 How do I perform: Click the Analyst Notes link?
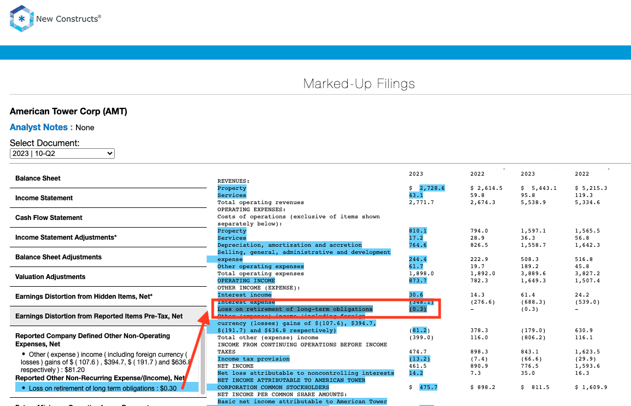tap(39, 127)
